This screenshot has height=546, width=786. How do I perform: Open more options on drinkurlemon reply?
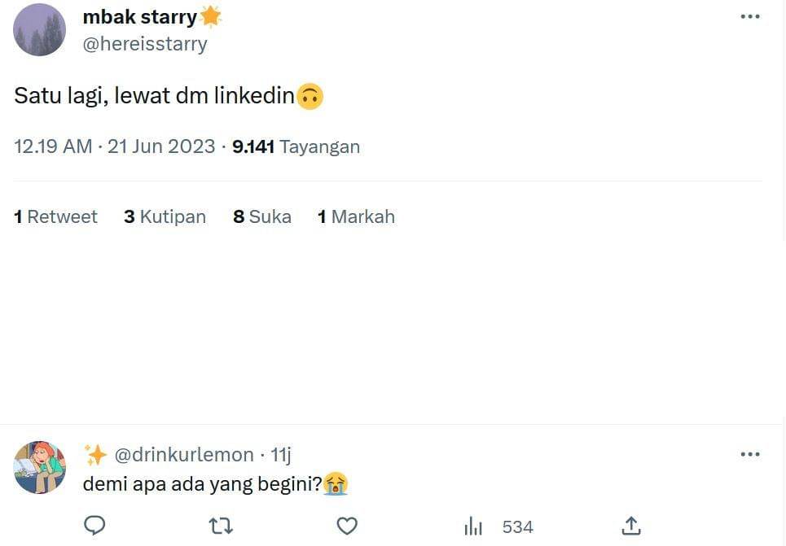(749, 454)
